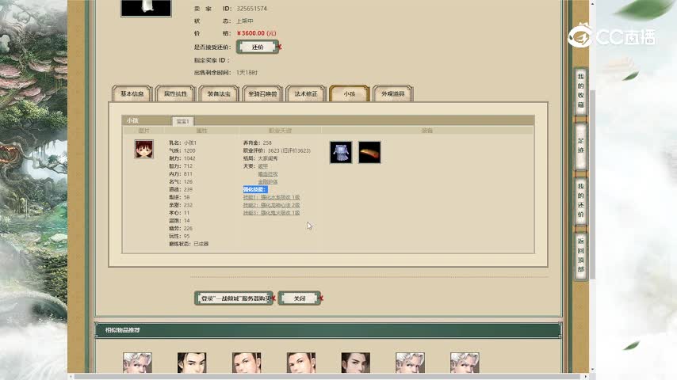Click the seller ID 325651574
The width and height of the screenshot is (677, 380).
[x=252, y=9]
